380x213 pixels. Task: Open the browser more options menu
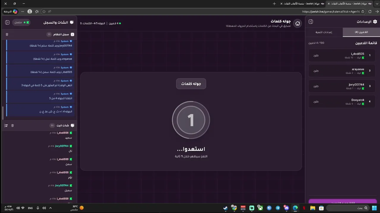[23, 12]
